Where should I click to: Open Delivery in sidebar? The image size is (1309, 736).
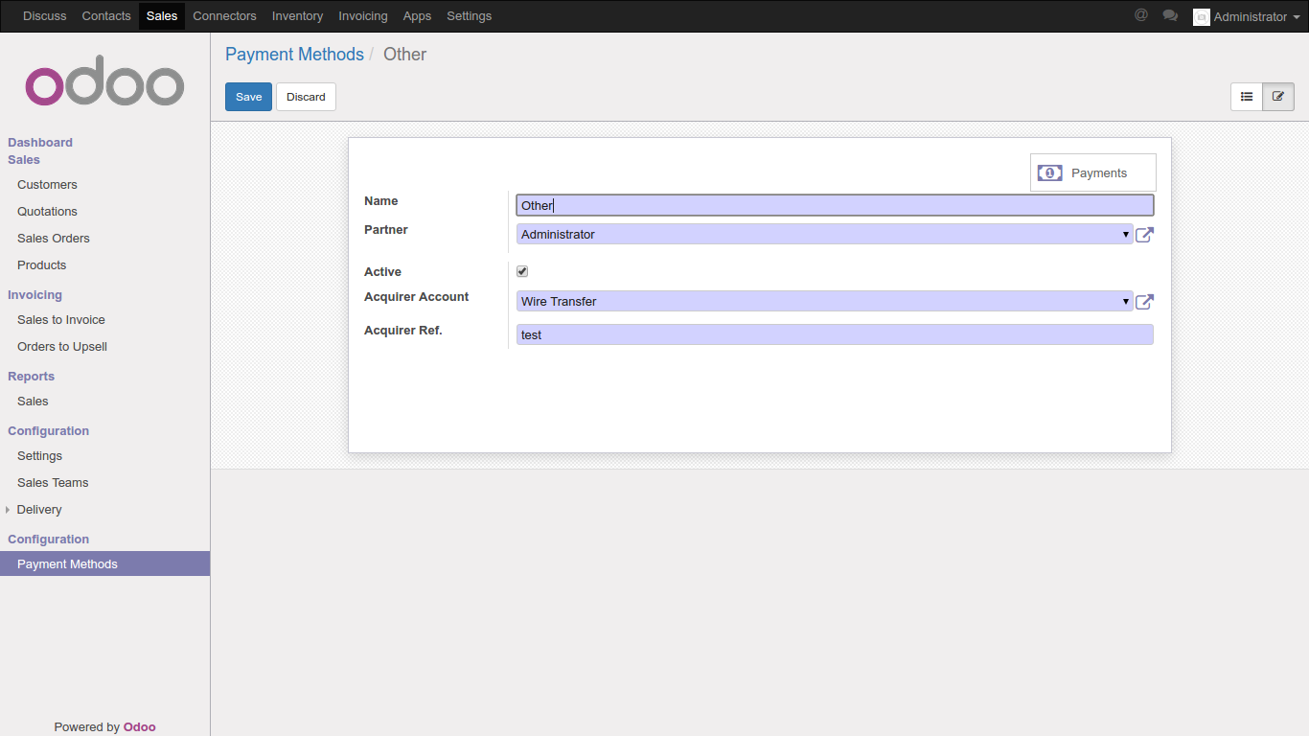pyautogui.click(x=105, y=510)
